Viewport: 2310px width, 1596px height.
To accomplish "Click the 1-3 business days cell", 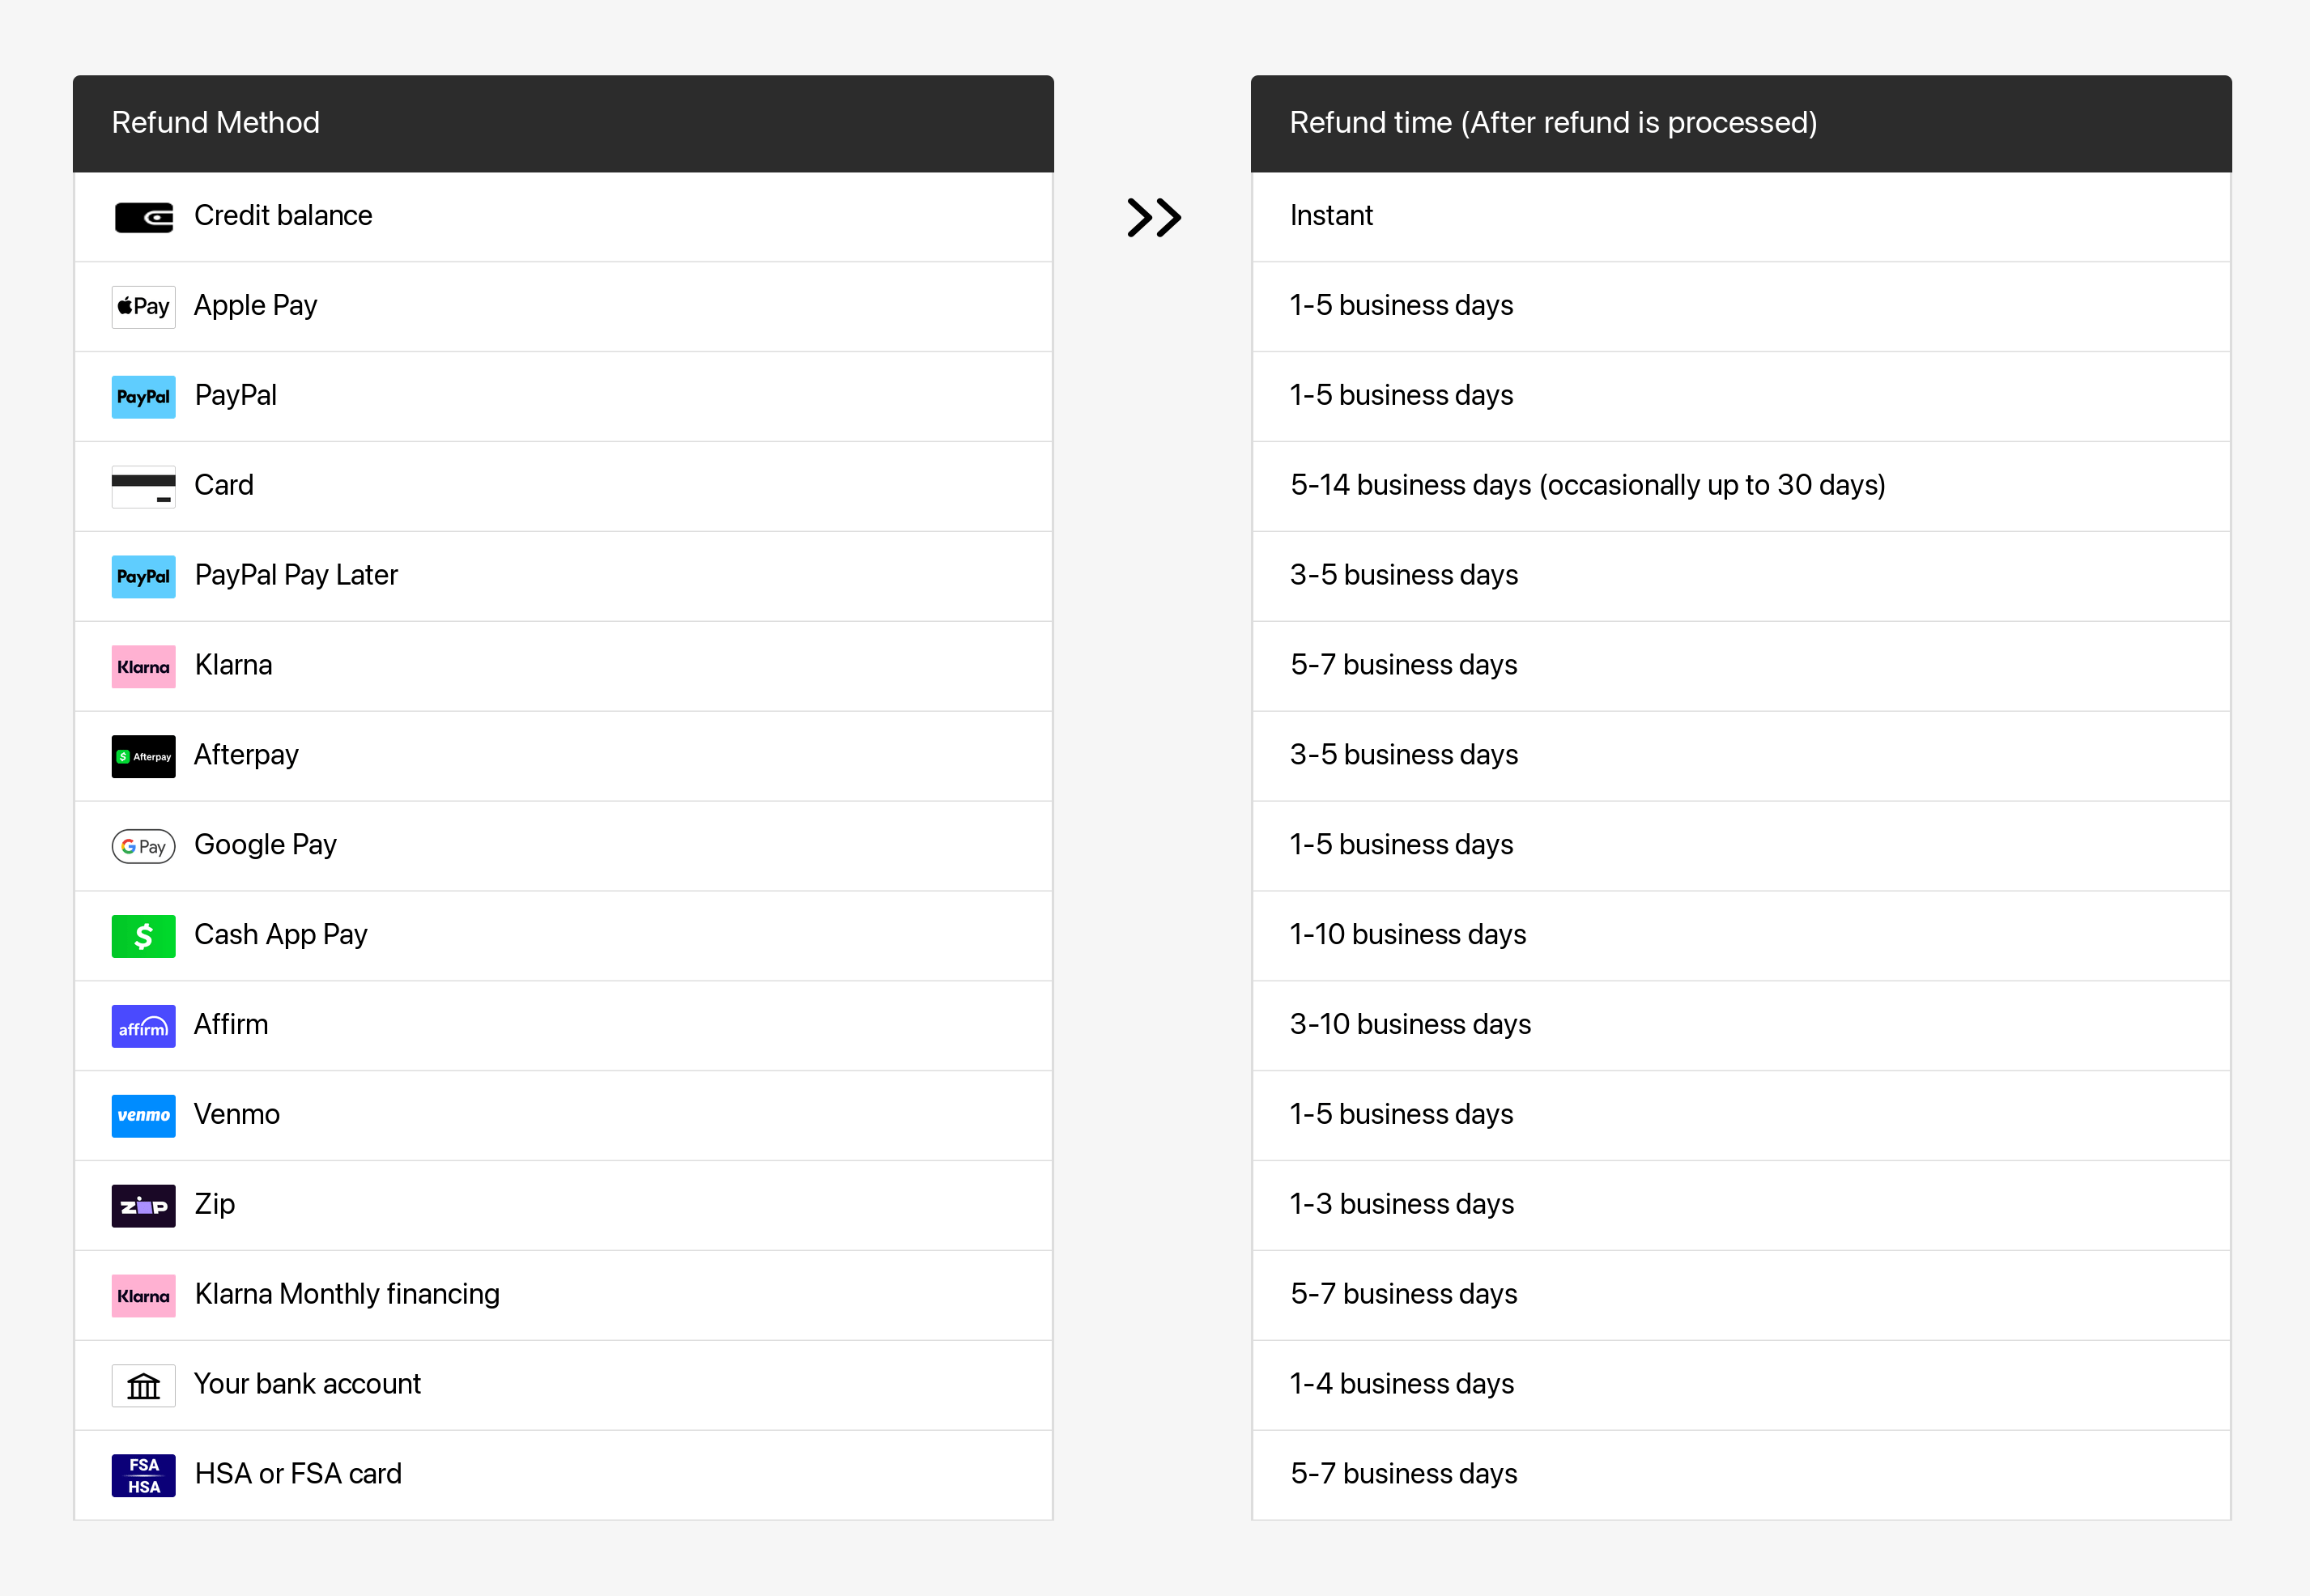I will [1401, 1204].
